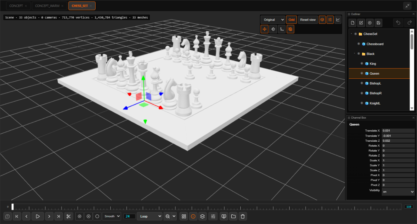417x224 pixels.
Task: Toggle visibility of BishopL
Action: pyautogui.click(x=362, y=83)
